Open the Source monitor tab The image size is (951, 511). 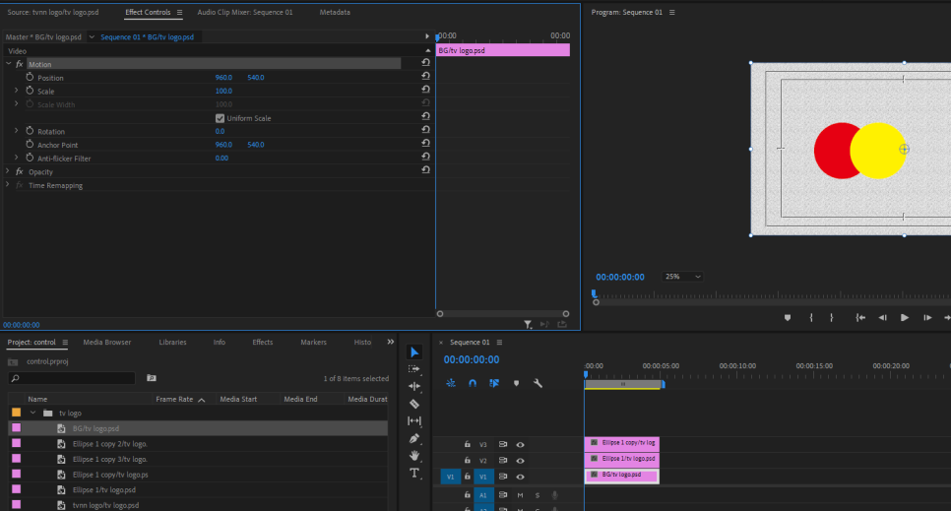click(53, 12)
